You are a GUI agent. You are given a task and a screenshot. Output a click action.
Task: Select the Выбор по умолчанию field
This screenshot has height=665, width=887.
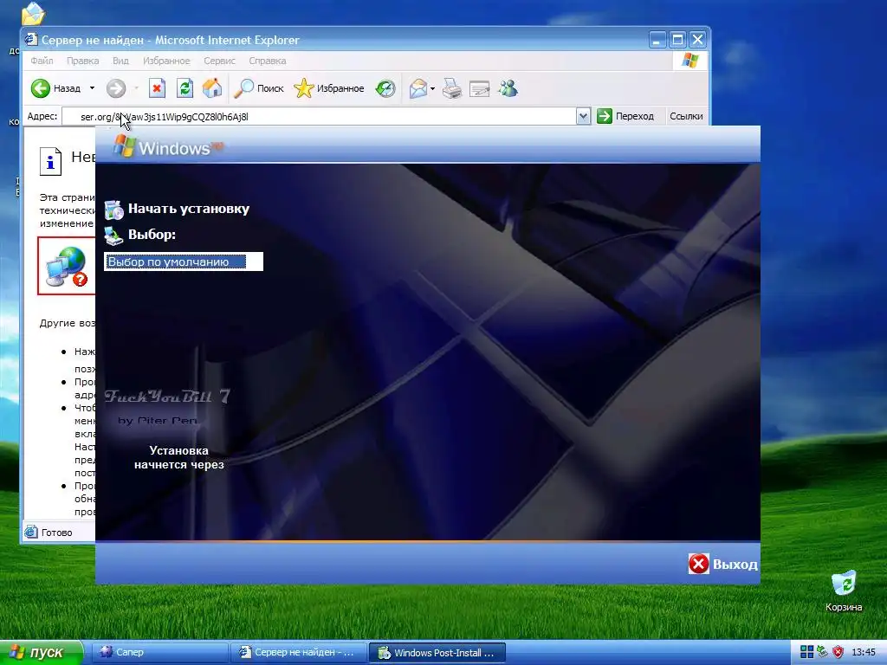click(184, 261)
